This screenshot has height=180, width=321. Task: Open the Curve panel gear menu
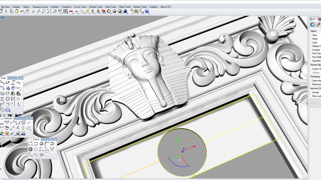[51, 139]
